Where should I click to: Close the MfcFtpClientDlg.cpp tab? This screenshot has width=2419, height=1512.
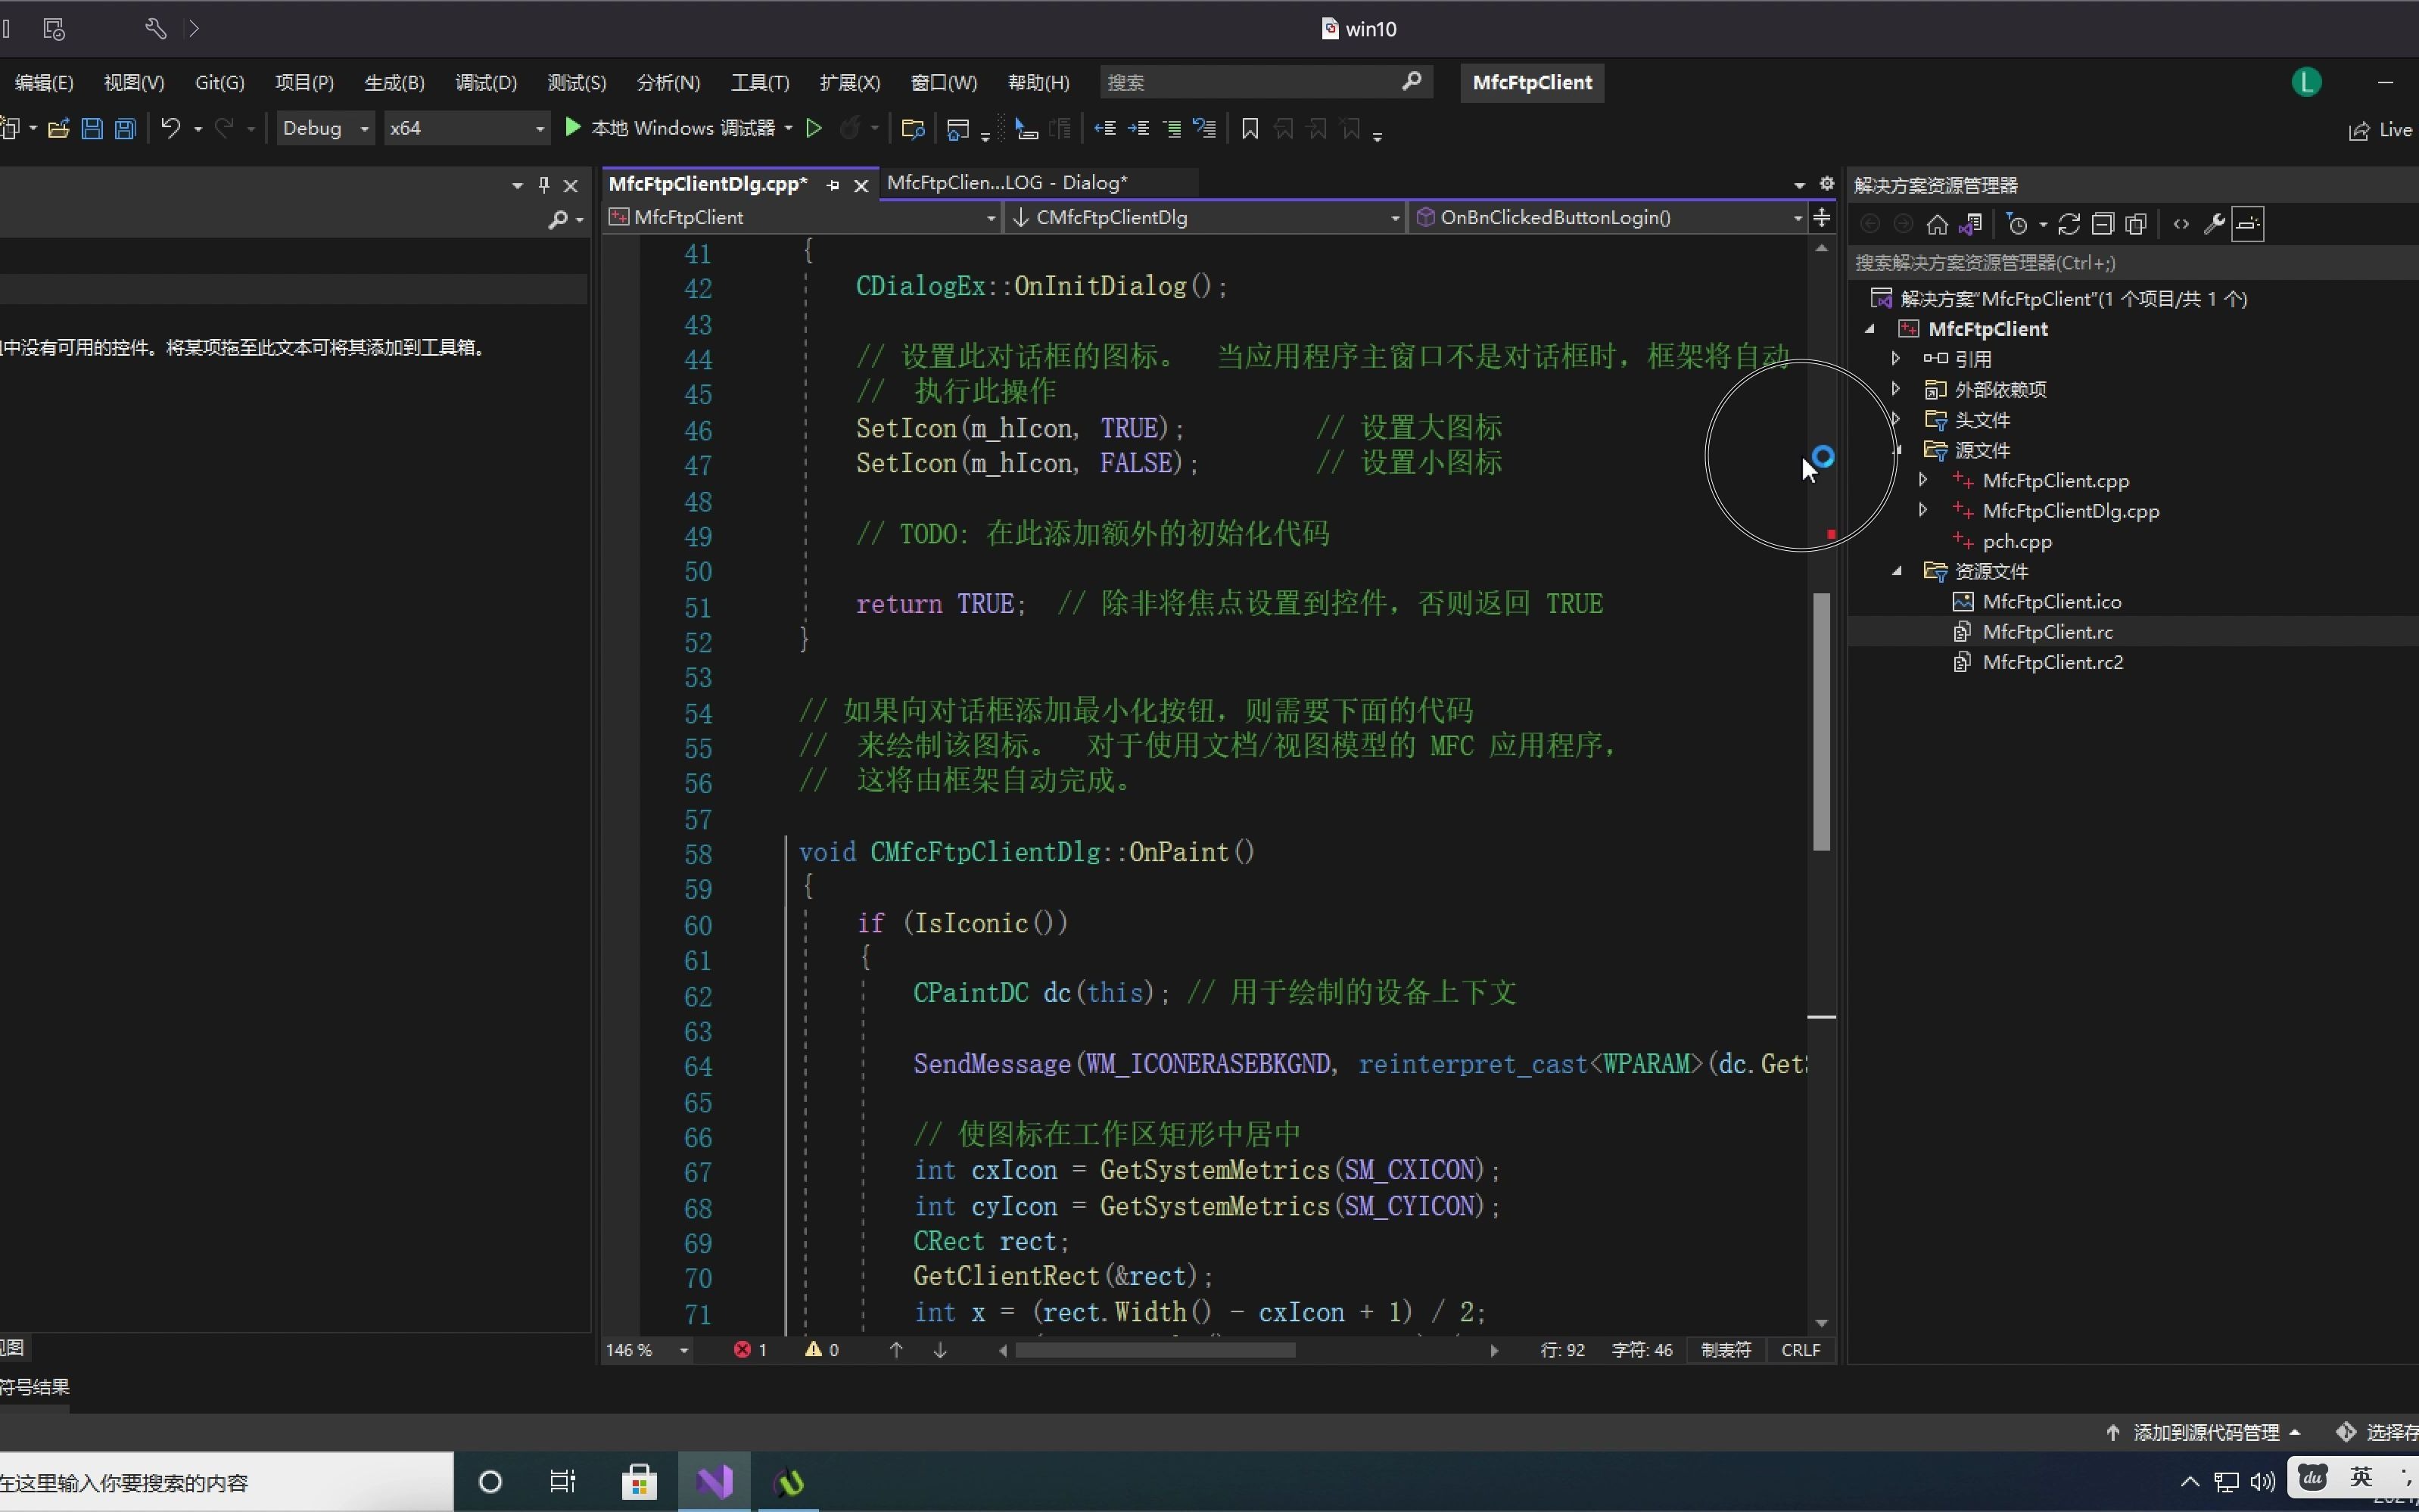(861, 185)
